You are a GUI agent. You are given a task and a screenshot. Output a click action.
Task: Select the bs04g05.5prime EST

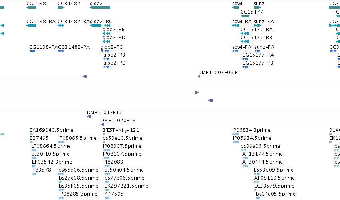point(258,198)
